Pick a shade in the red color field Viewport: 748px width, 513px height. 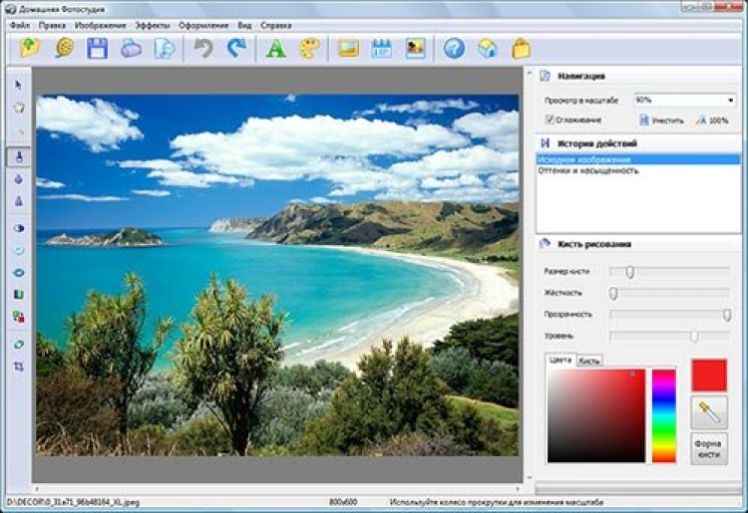pyautogui.click(x=596, y=415)
